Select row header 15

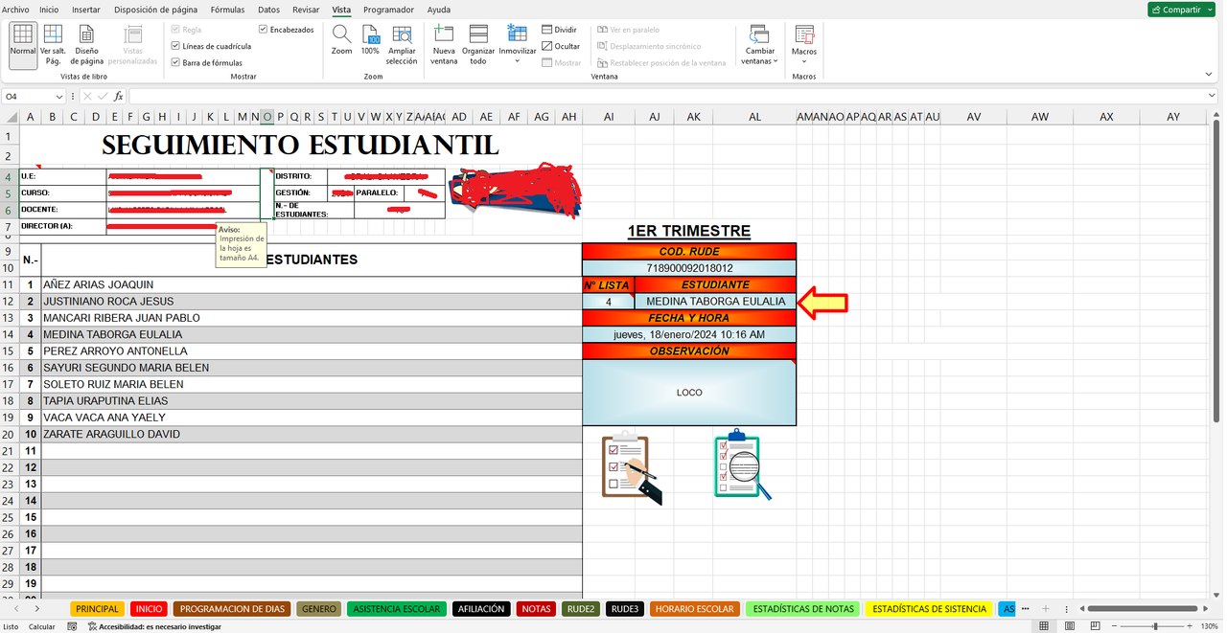pos(9,351)
